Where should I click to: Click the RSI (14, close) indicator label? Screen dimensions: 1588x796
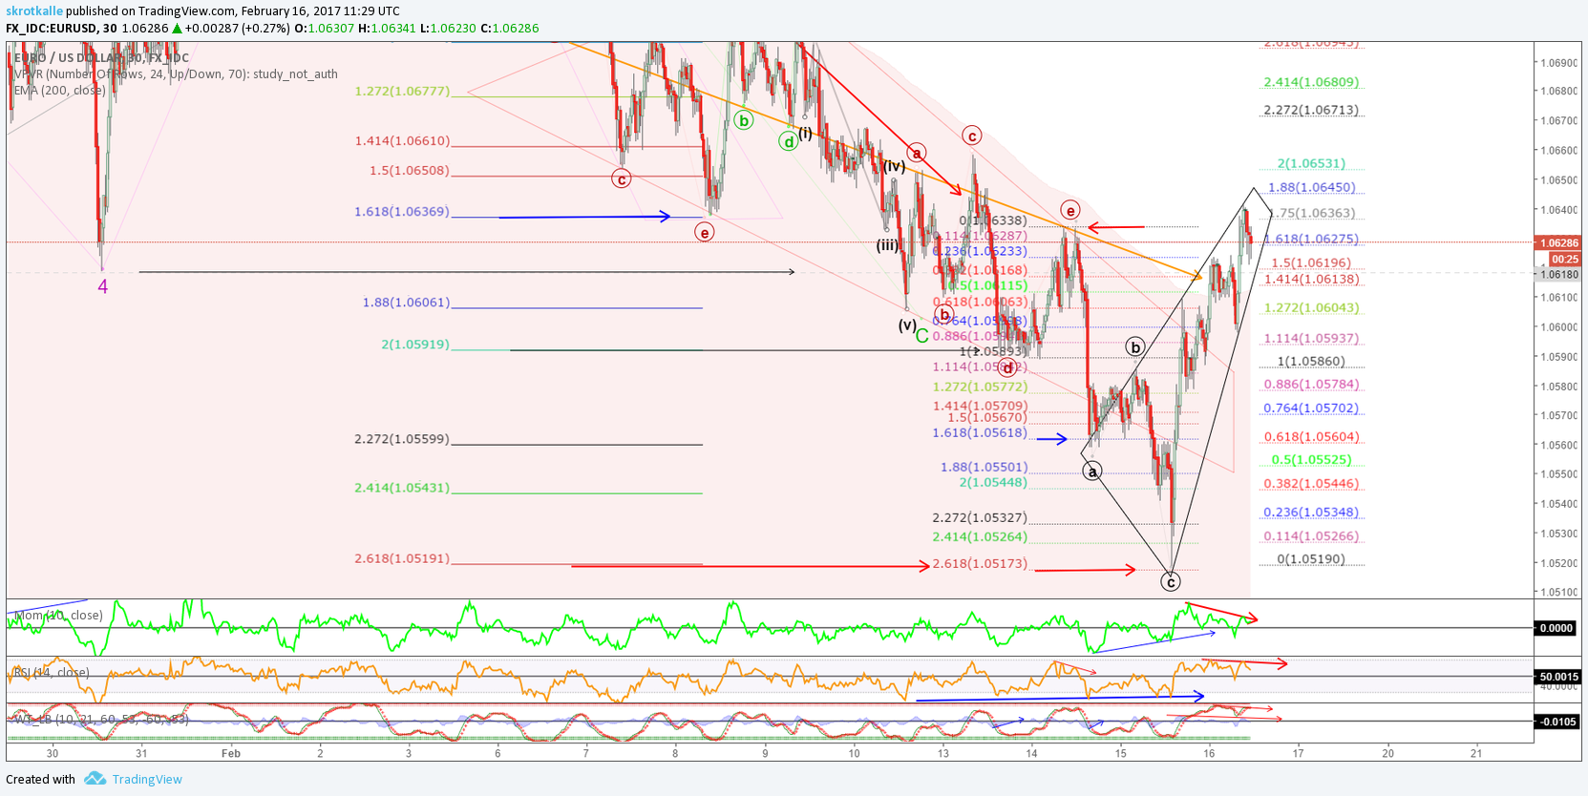click(52, 672)
